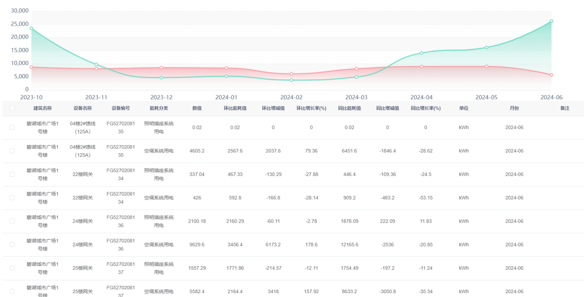Click the 环比增长率 cell 178.6
Image resolution: width=584 pixels, height=297 pixels.
coord(311,245)
